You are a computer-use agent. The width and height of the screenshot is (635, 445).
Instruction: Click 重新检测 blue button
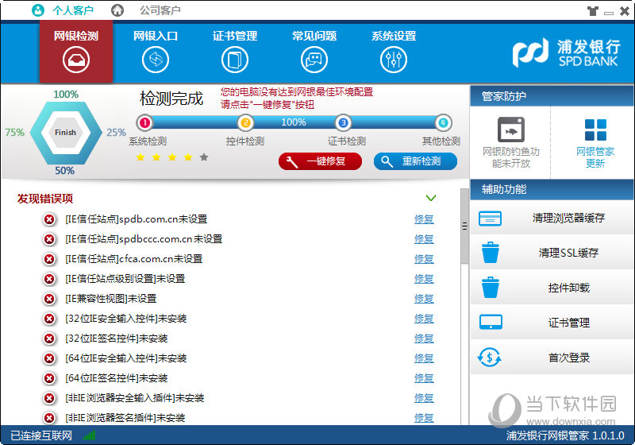[x=415, y=161]
